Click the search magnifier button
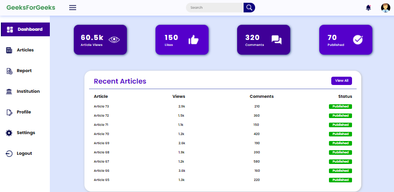The height and width of the screenshot is (192, 394). (x=249, y=7)
